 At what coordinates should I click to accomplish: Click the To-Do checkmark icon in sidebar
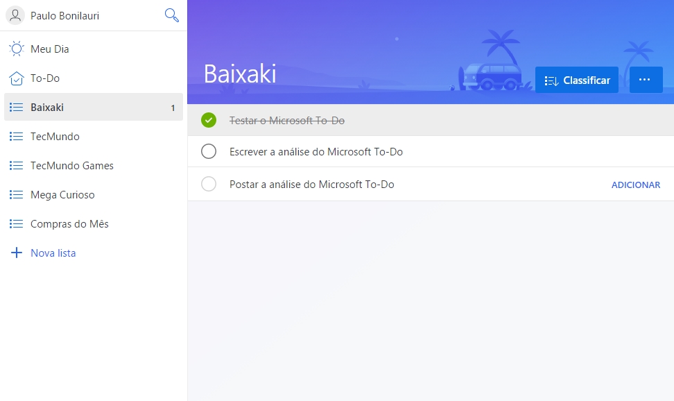pos(17,78)
